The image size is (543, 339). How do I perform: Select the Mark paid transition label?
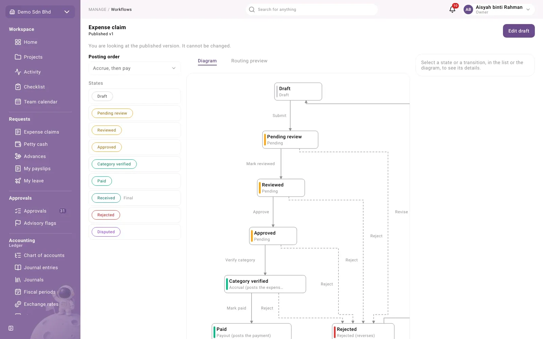pyautogui.click(x=237, y=308)
